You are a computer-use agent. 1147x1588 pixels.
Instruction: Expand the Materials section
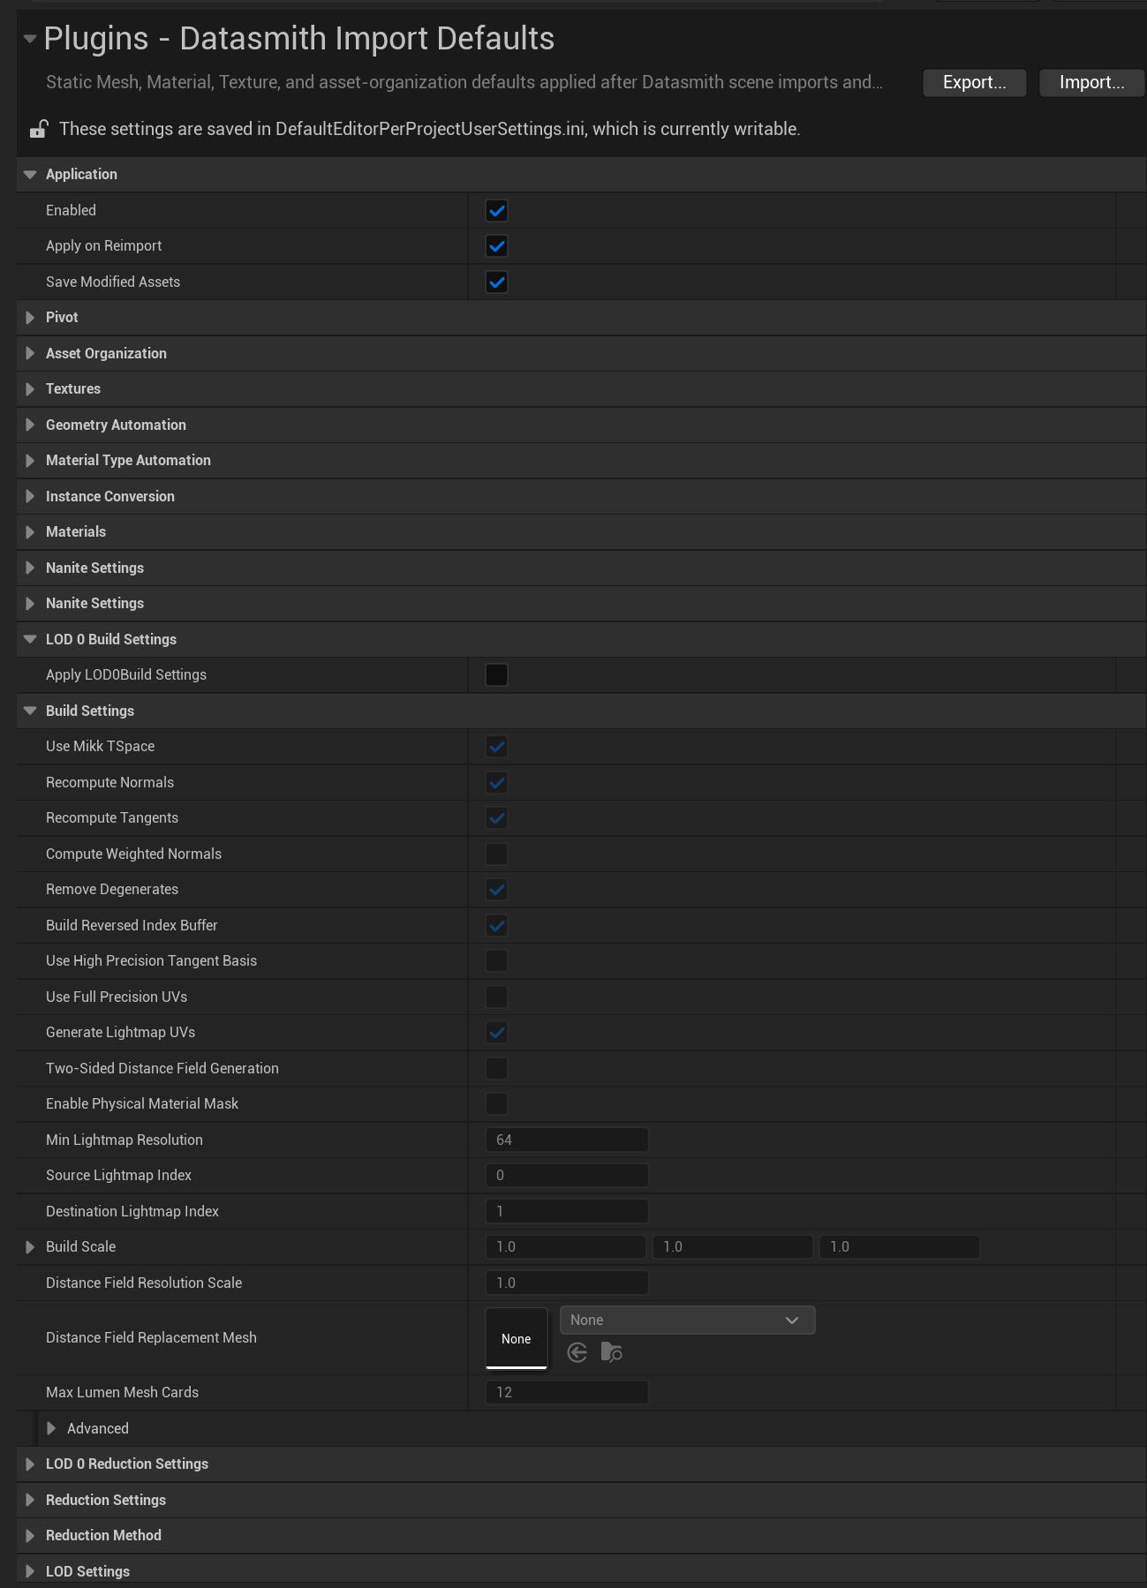click(30, 532)
